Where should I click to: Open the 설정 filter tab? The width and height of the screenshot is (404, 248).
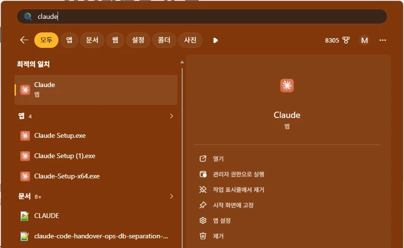point(138,40)
